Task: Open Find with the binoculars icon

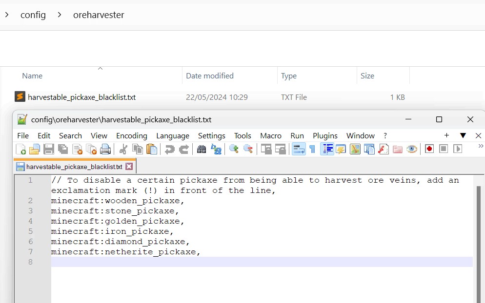Action: [x=202, y=149]
